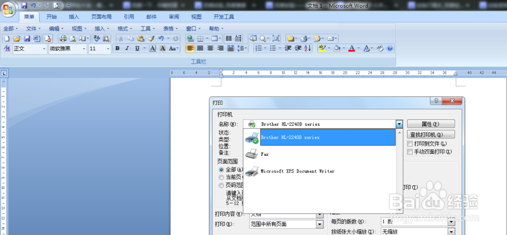The height and width of the screenshot is (235, 507).
Task: Click the 查找打印机 button
Action: pyautogui.click(x=430, y=135)
